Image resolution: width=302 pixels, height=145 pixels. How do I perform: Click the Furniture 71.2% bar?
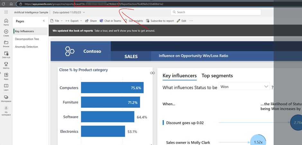pyautogui.click(x=111, y=102)
